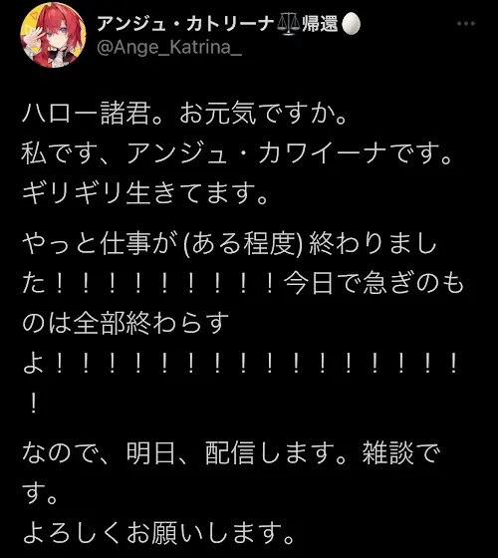Click the line starting with やっと仕事が
Image resolution: width=498 pixels, height=558 pixels.
click(229, 244)
